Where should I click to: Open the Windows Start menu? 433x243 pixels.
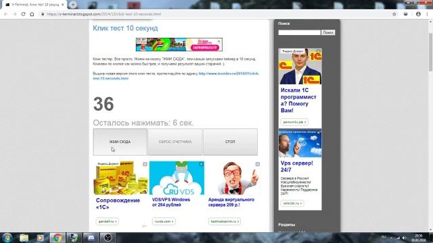(7, 238)
